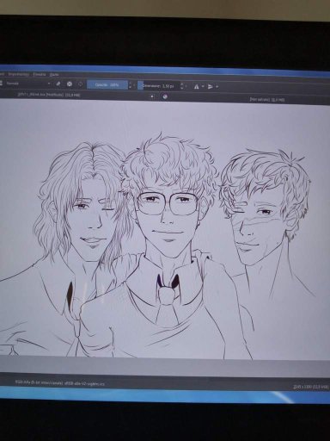The image size is (330, 441).
Task: Click the vertical mirror tool icon
Action: click(211, 86)
